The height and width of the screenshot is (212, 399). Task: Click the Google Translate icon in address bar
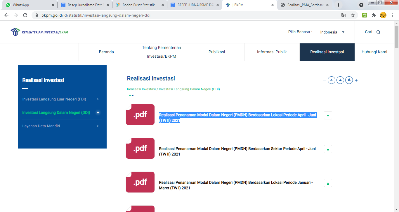[x=344, y=15]
